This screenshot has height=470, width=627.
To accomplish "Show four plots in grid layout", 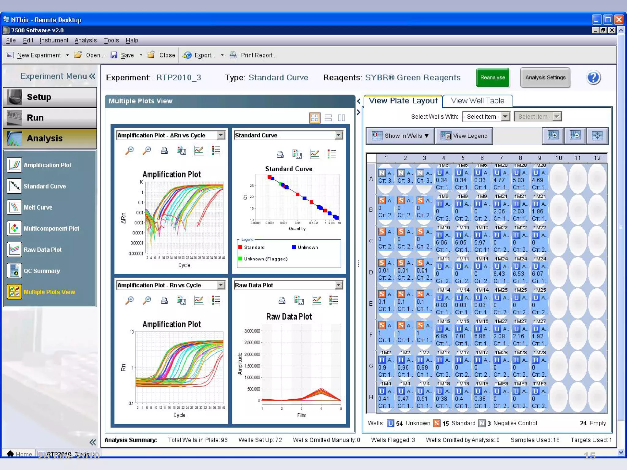I will coord(315,118).
